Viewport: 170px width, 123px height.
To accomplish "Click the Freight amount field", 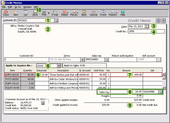I will pos(126,96).
